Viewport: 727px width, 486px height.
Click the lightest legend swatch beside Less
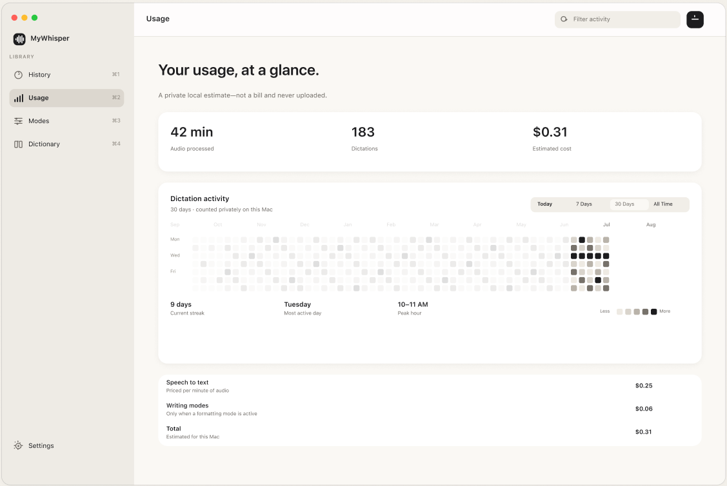coord(619,312)
